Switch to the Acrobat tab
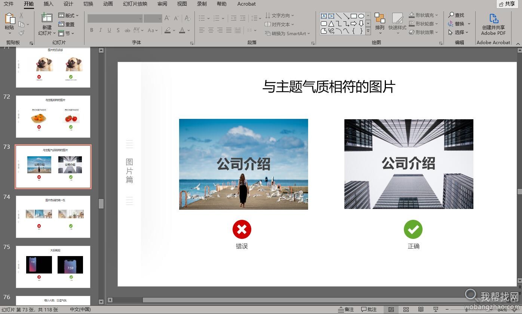 coord(246,4)
